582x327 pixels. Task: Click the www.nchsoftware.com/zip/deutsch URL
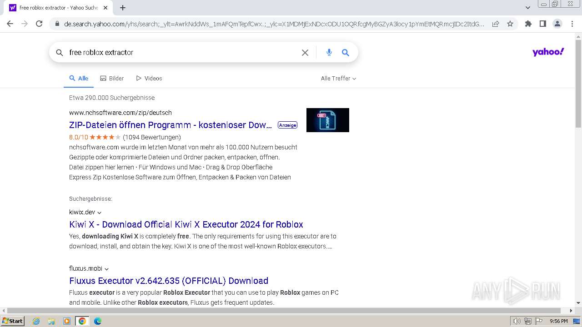pos(120,113)
